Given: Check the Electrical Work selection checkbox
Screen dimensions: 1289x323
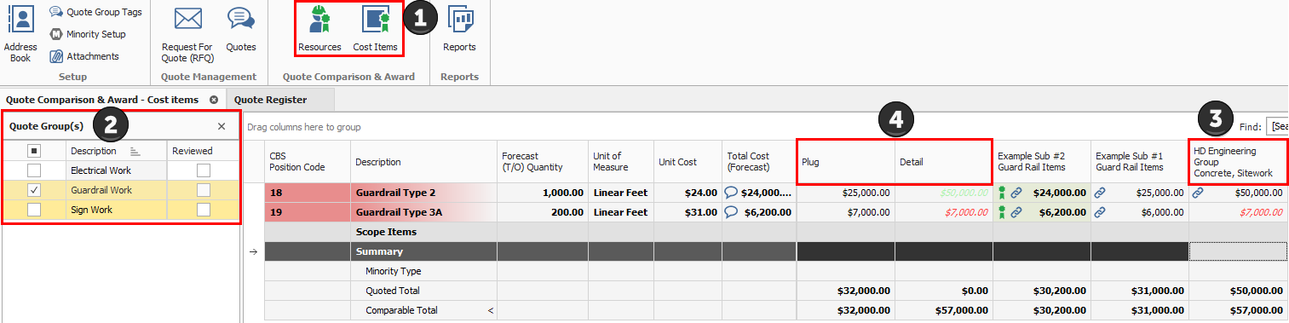Looking at the screenshot, I should pos(34,170).
